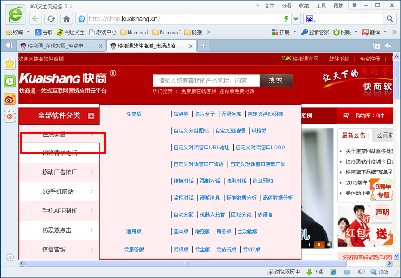Select the 最新公告 tab
401x278 pixels.
pyautogui.click(x=354, y=135)
